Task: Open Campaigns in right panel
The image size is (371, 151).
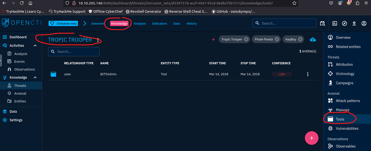Action: point(347,83)
